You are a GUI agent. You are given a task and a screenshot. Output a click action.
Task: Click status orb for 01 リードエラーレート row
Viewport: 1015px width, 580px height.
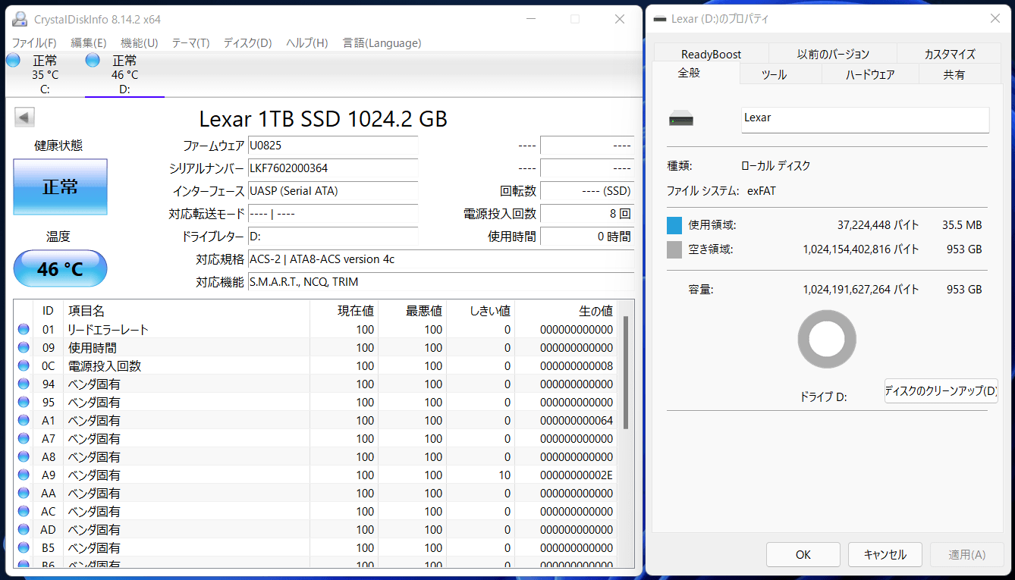coord(24,330)
